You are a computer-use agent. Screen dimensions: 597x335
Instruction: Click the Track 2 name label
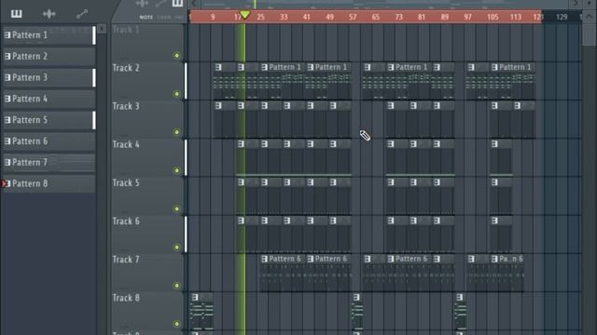[x=126, y=68]
